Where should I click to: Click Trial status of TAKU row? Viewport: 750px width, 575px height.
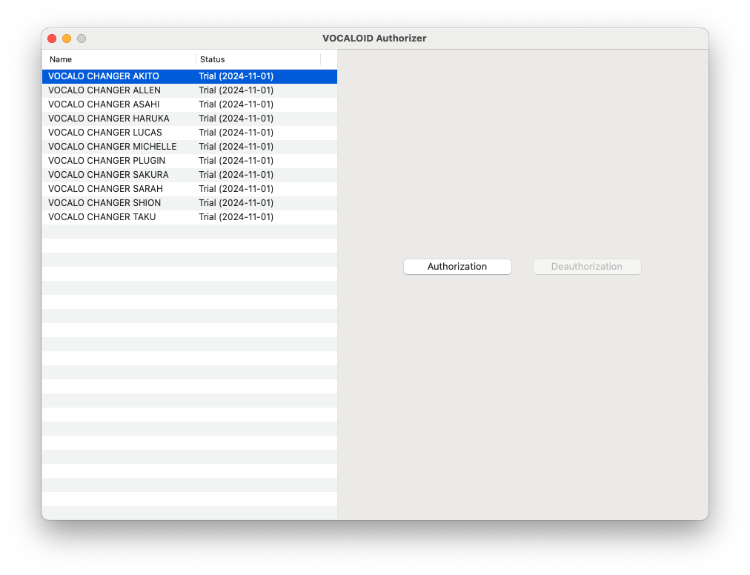pyautogui.click(x=236, y=217)
